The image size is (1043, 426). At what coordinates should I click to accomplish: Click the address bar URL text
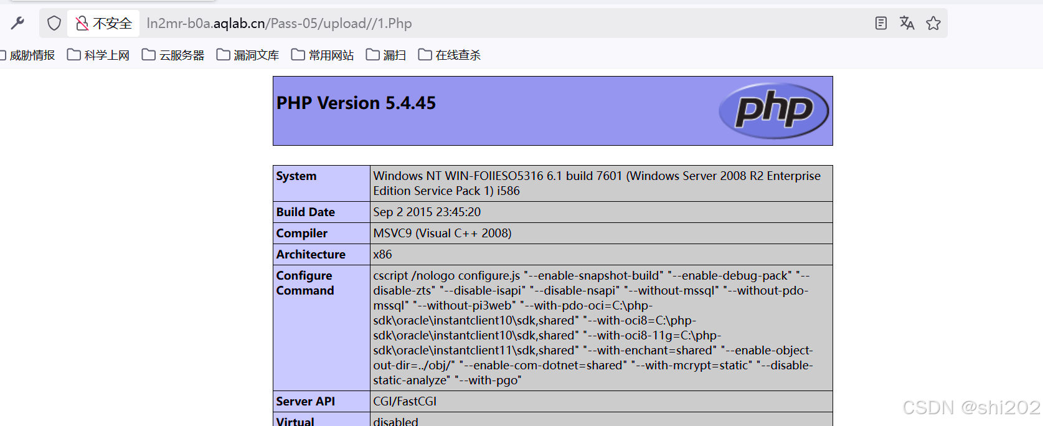click(x=279, y=24)
